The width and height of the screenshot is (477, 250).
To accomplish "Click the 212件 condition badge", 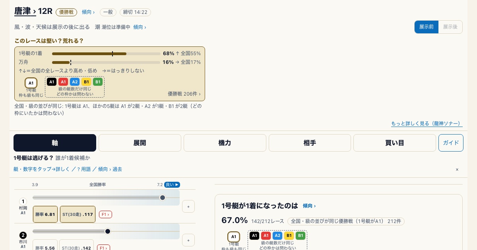I will 346,221.
